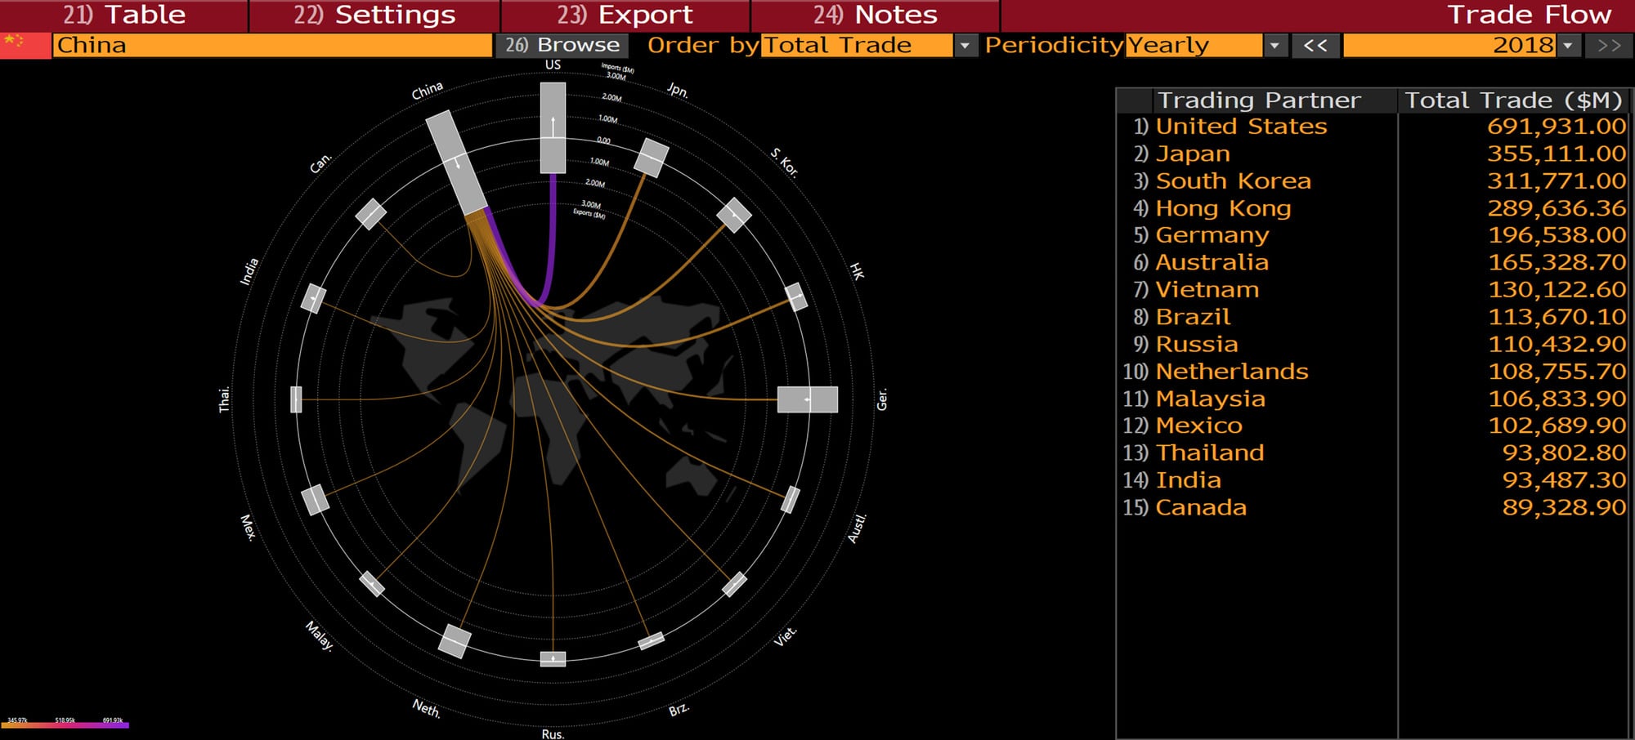The width and height of the screenshot is (1635, 740).
Task: Select Malaysia in partner table
Action: coord(1210,399)
